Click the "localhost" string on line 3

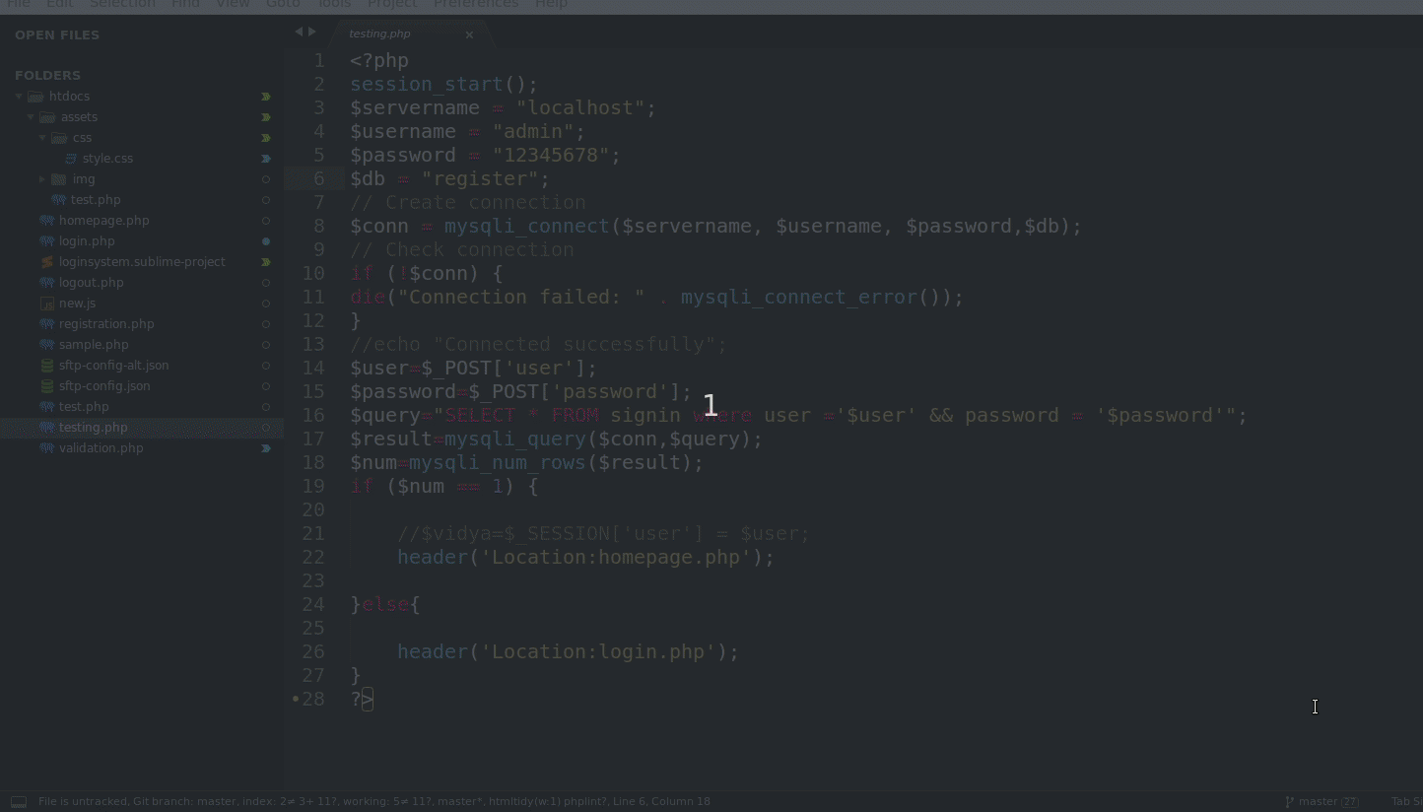click(580, 108)
